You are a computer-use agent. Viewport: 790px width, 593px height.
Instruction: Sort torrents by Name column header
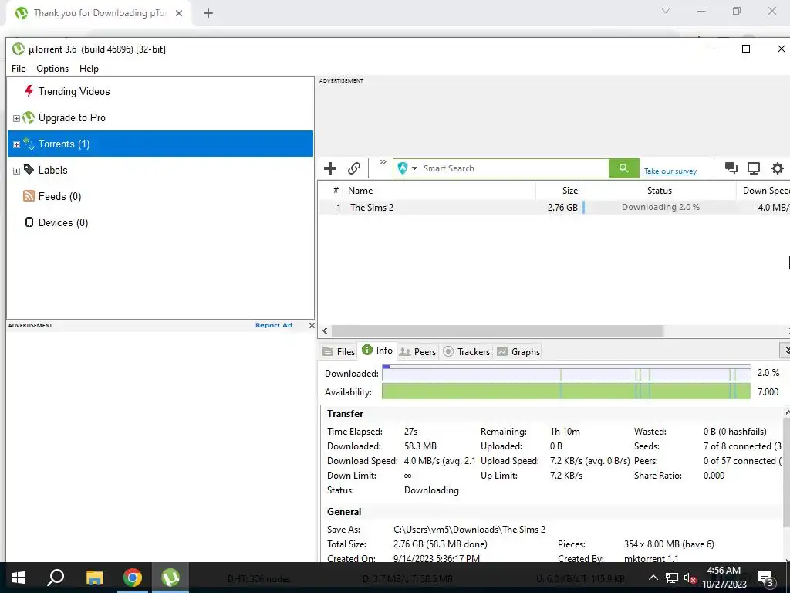tap(439, 190)
